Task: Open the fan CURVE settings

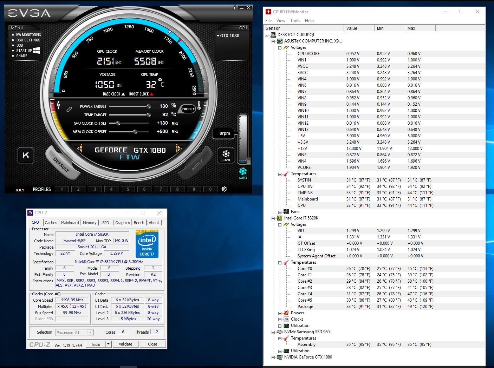Action: (x=226, y=155)
